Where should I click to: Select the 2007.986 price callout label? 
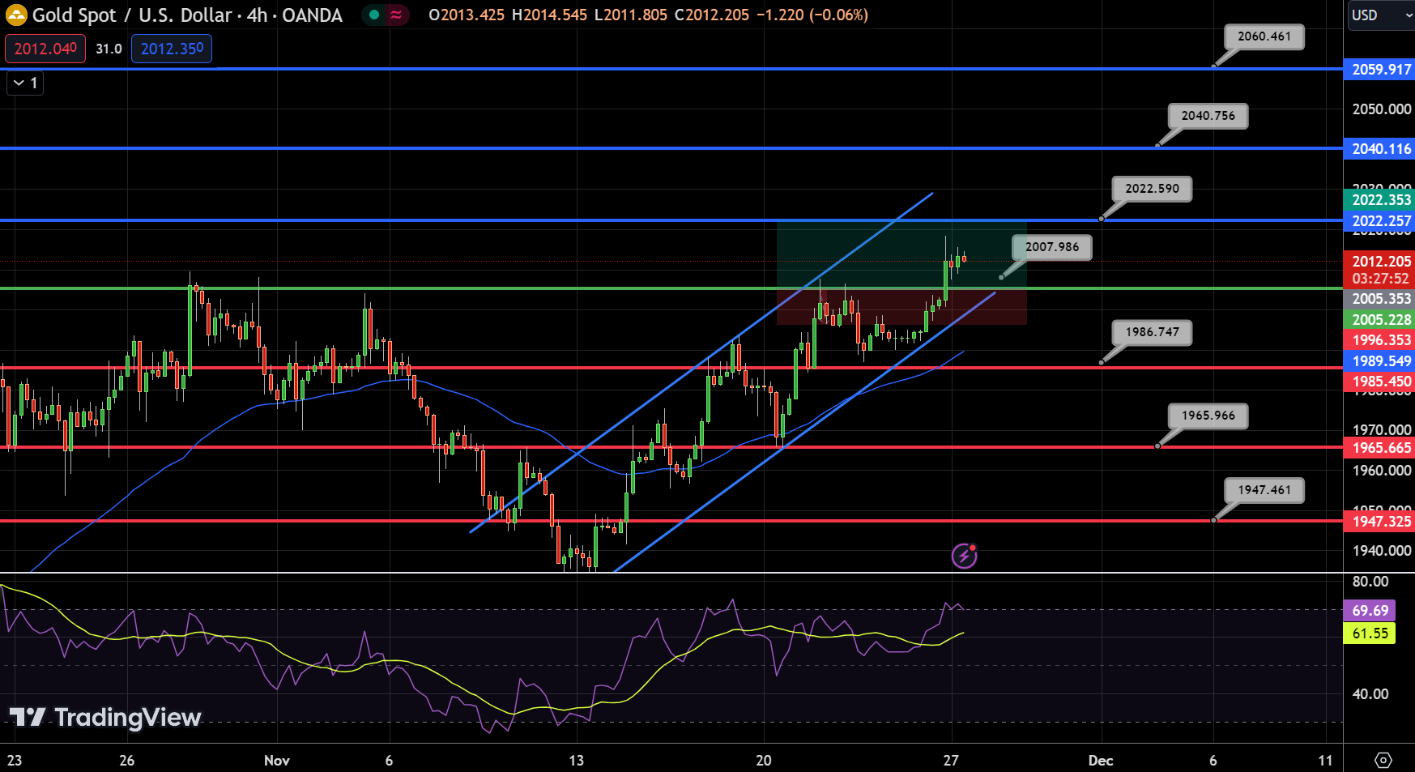pyautogui.click(x=1052, y=247)
